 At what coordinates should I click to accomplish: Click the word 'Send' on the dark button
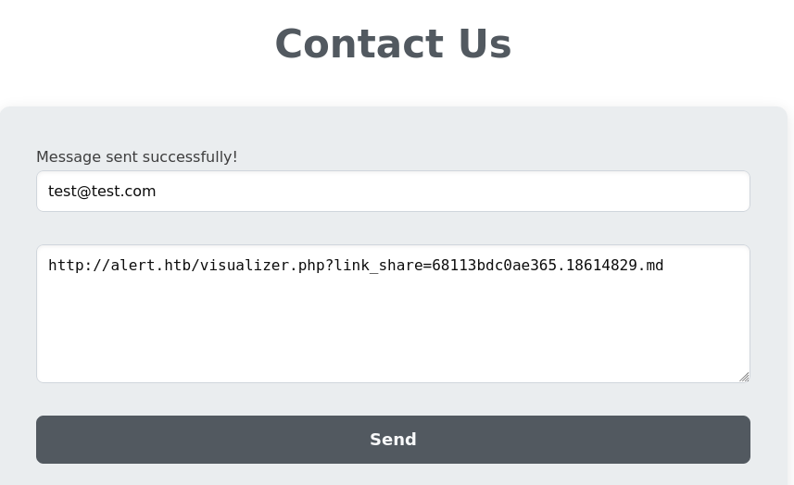tap(393, 440)
